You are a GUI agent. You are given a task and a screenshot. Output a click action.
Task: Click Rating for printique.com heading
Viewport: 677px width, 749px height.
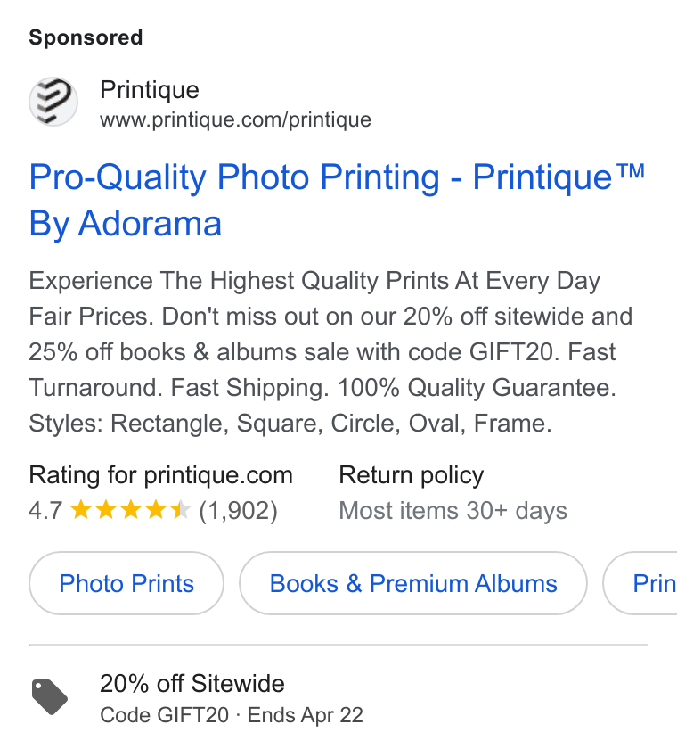[x=160, y=475]
